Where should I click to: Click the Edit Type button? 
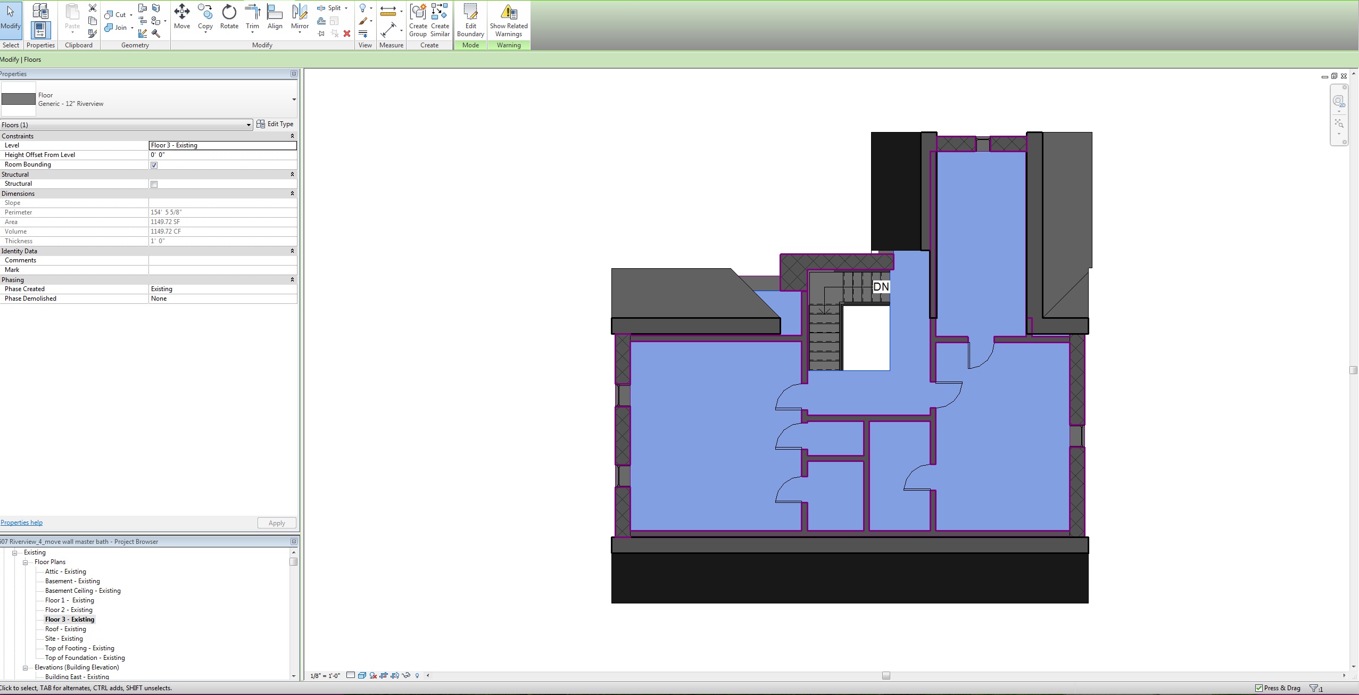pos(275,124)
